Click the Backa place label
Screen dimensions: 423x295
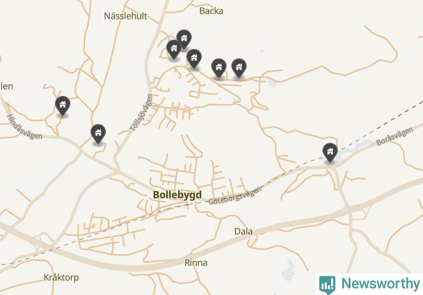(211, 11)
